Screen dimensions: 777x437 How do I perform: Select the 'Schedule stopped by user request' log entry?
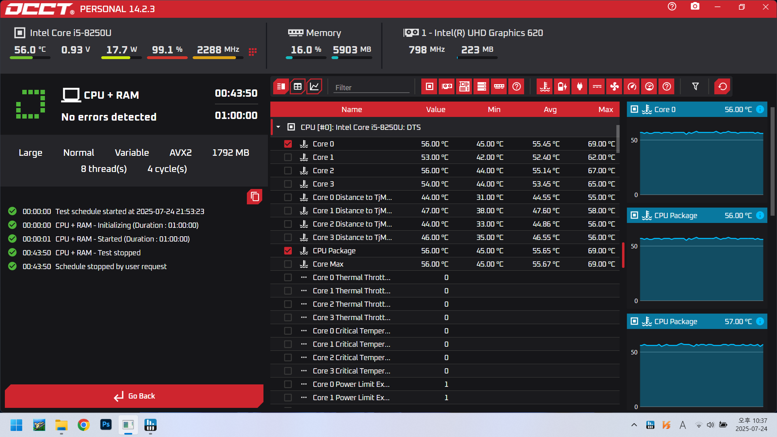tap(111, 267)
